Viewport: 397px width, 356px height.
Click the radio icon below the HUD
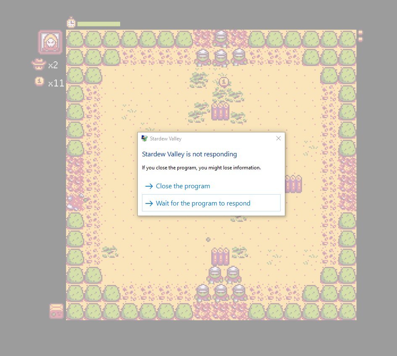pyautogui.click(x=56, y=311)
